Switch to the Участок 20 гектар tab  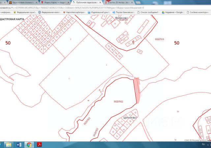coord(119,3)
